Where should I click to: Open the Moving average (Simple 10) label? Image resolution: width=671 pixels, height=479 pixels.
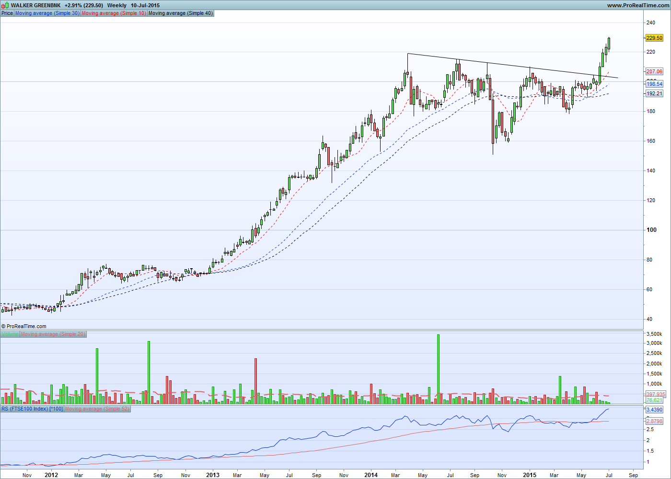point(114,13)
